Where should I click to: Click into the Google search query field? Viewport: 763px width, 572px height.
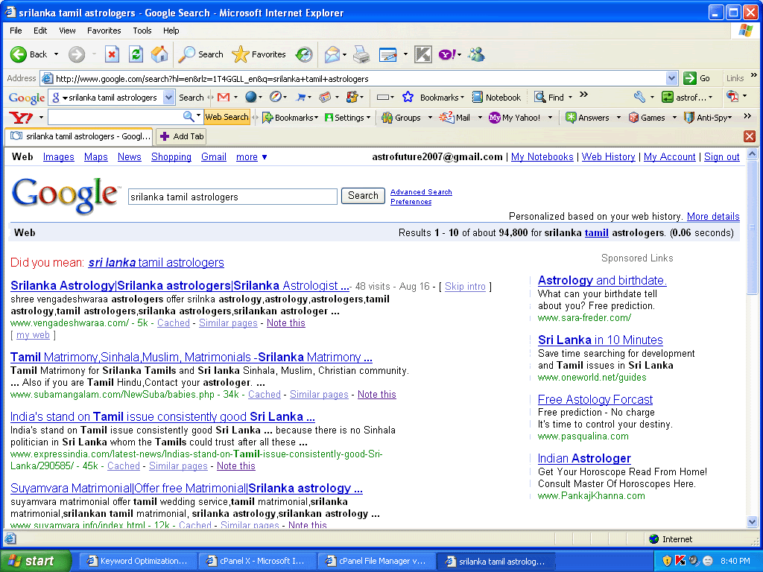pos(232,197)
